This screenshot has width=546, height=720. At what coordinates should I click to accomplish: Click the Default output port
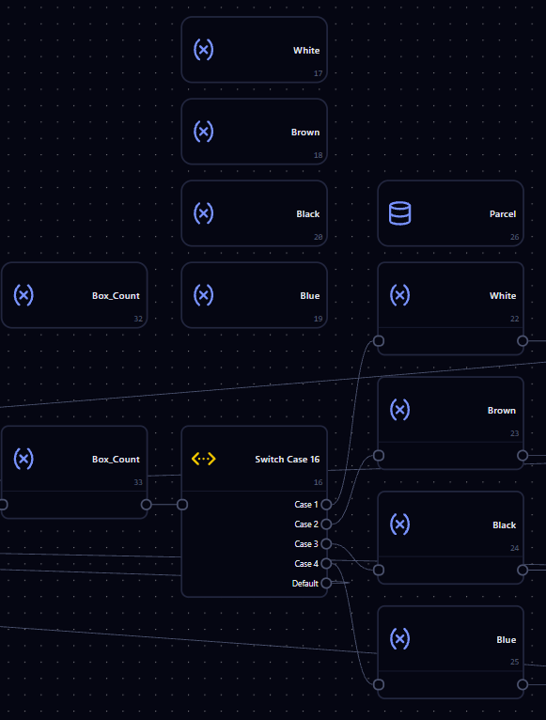coord(326,583)
